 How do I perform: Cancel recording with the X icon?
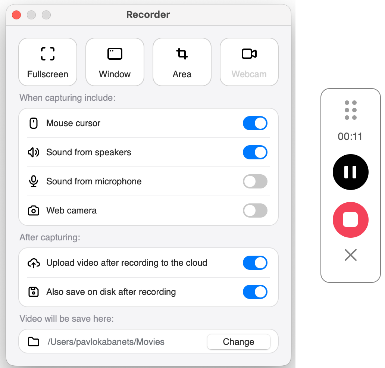point(350,255)
